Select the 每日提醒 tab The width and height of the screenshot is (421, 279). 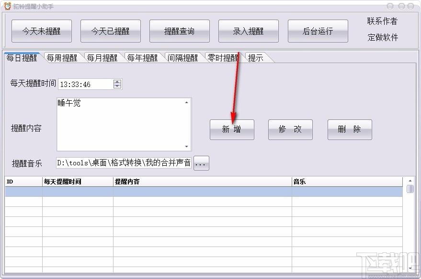(22, 58)
